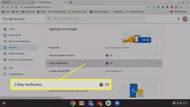
Task: Show hidden bookmarks with overflow chevron
Action: [168, 12]
